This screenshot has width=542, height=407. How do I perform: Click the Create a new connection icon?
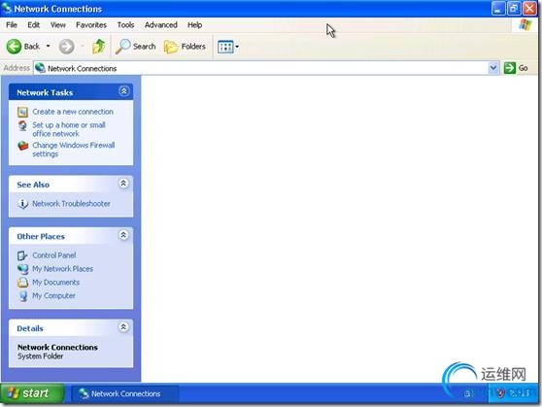(x=22, y=112)
